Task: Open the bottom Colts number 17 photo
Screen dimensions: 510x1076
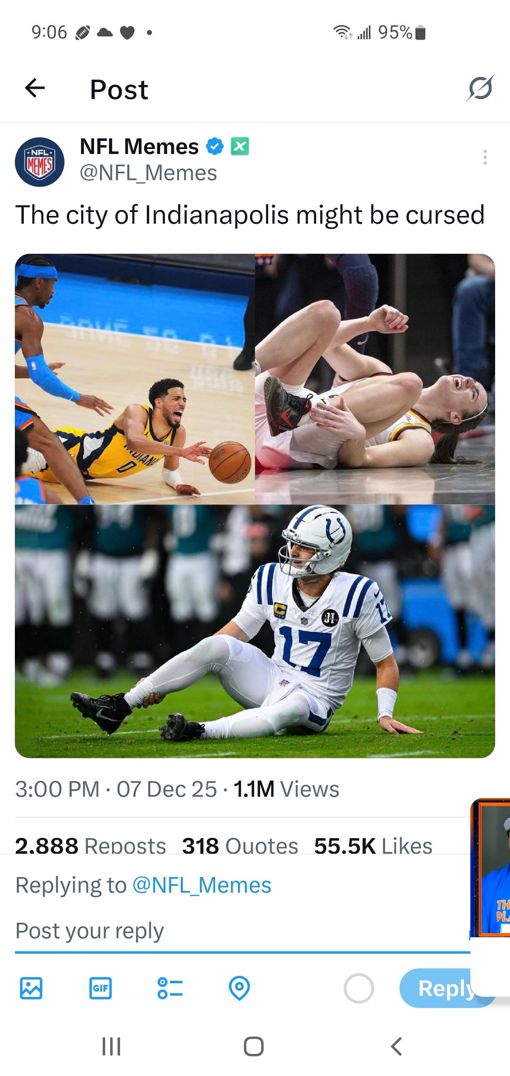Action: pyautogui.click(x=255, y=631)
